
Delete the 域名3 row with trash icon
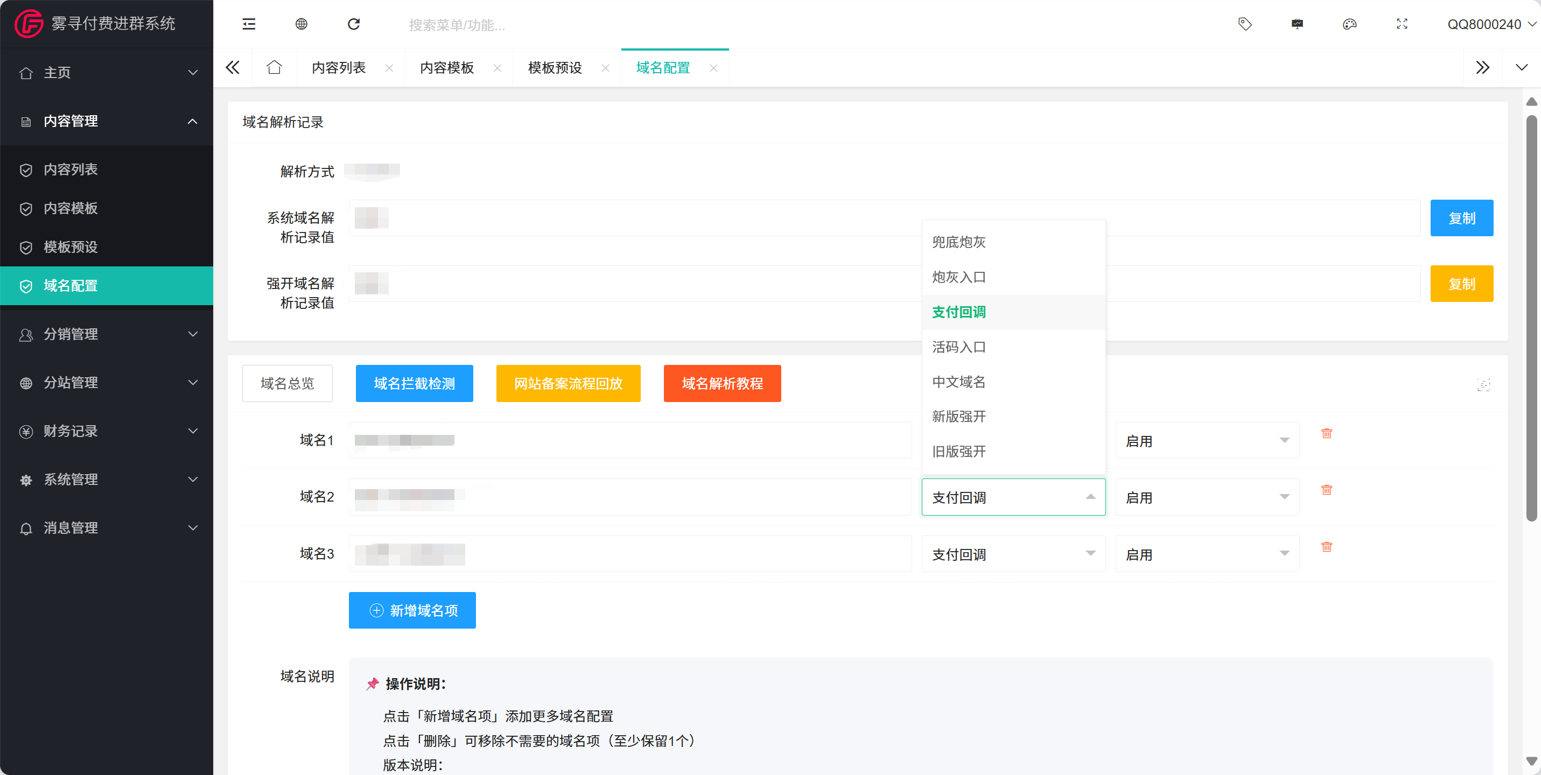pyautogui.click(x=1326, y=547)
